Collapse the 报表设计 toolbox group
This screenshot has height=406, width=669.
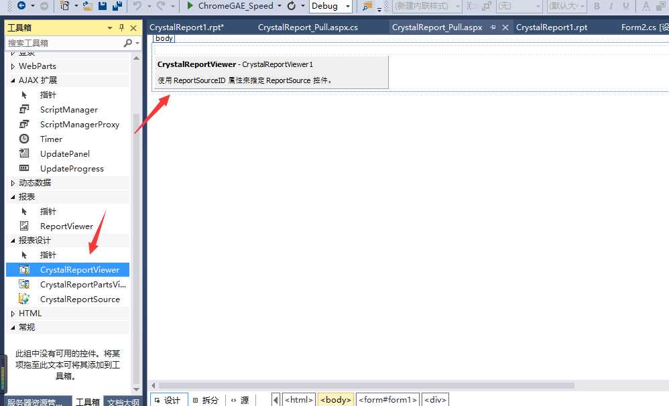click(13, 241)
